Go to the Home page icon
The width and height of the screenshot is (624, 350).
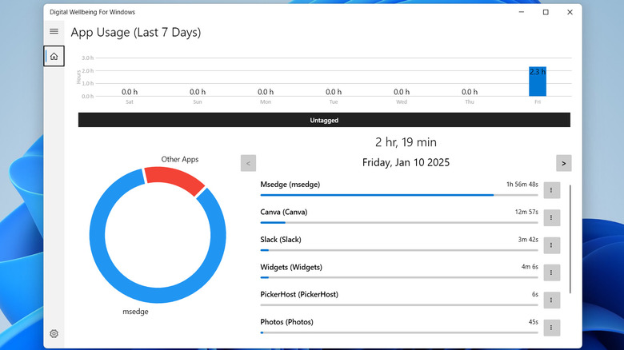tap(54, 56)
